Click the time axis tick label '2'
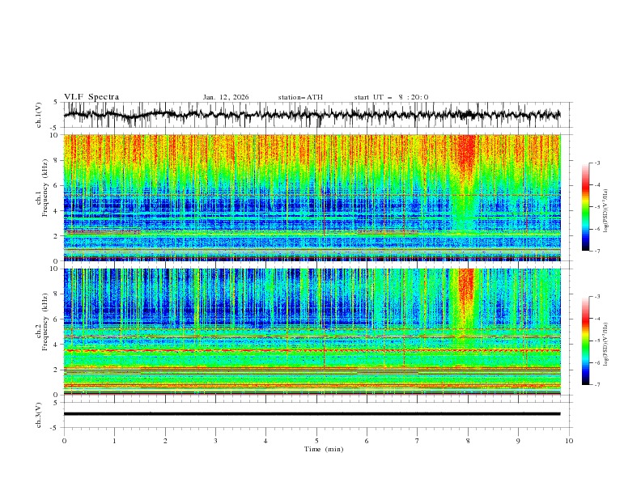 click(x=165, y=441)
